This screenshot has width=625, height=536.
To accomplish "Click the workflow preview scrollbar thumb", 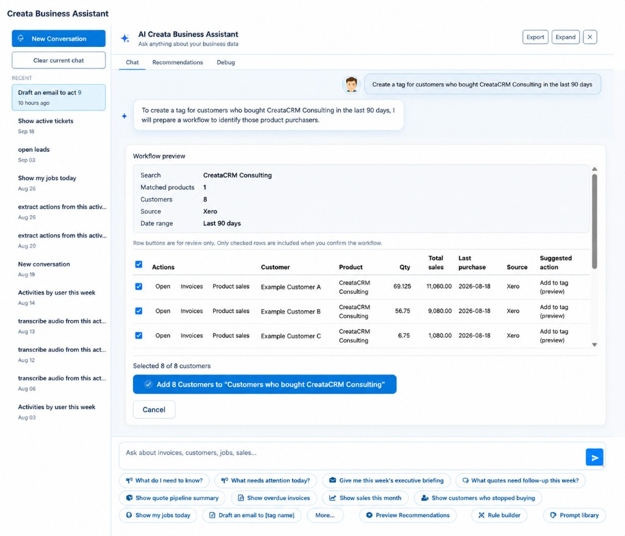I will click(594, 221).
